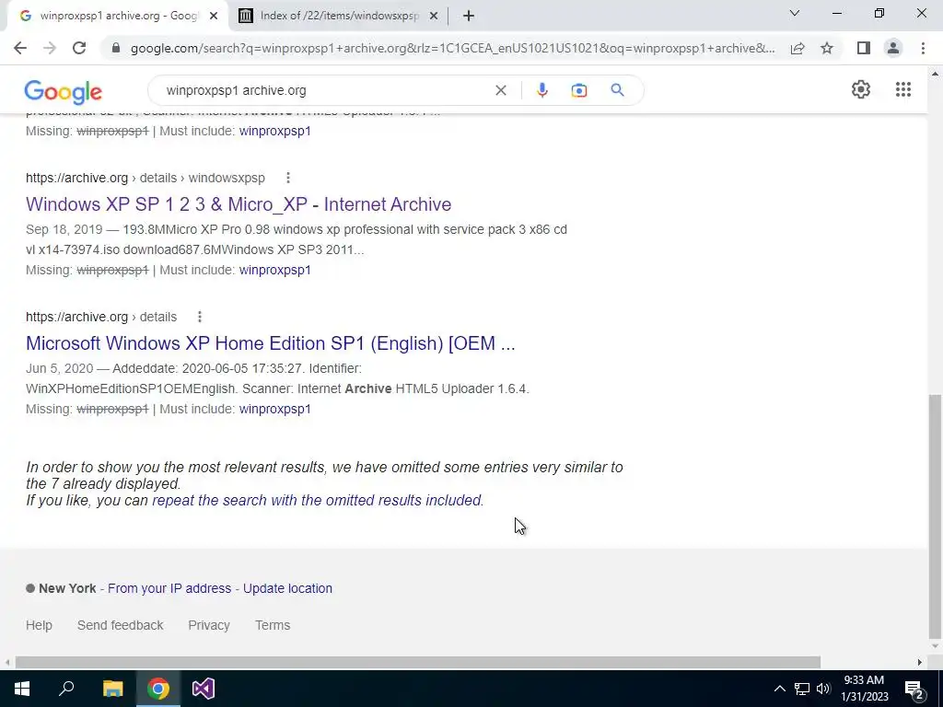Click the vertical scrollbar thumb
943x707 pixels.
(x=934, y=517)
